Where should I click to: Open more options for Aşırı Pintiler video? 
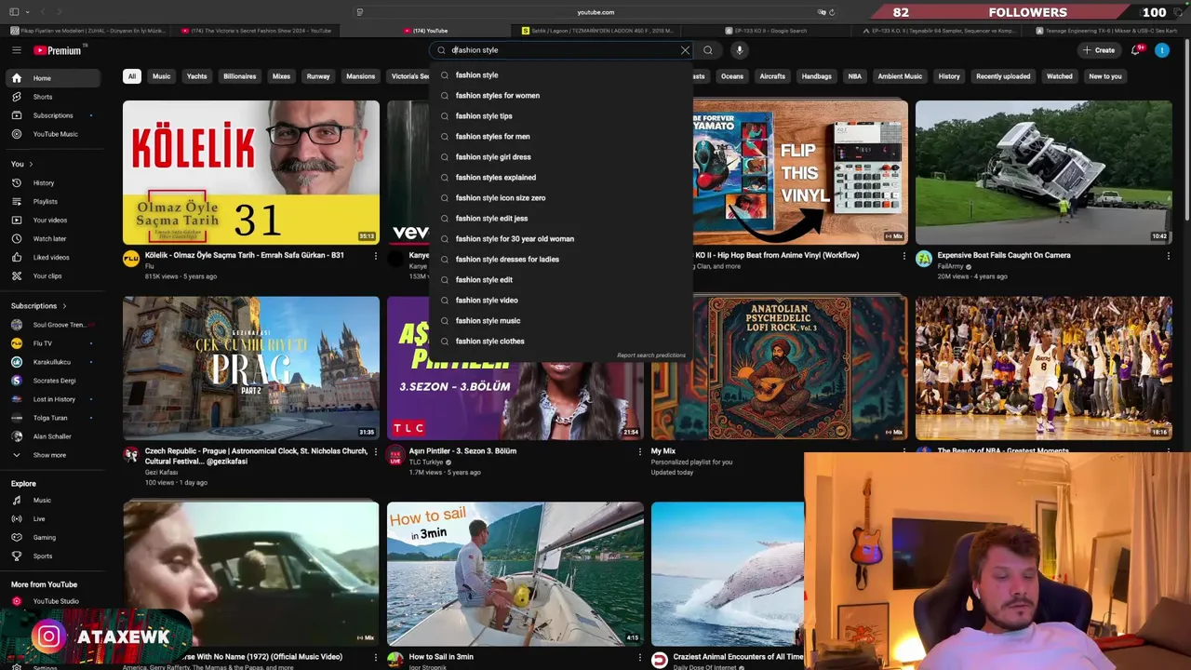click(640, 452)
